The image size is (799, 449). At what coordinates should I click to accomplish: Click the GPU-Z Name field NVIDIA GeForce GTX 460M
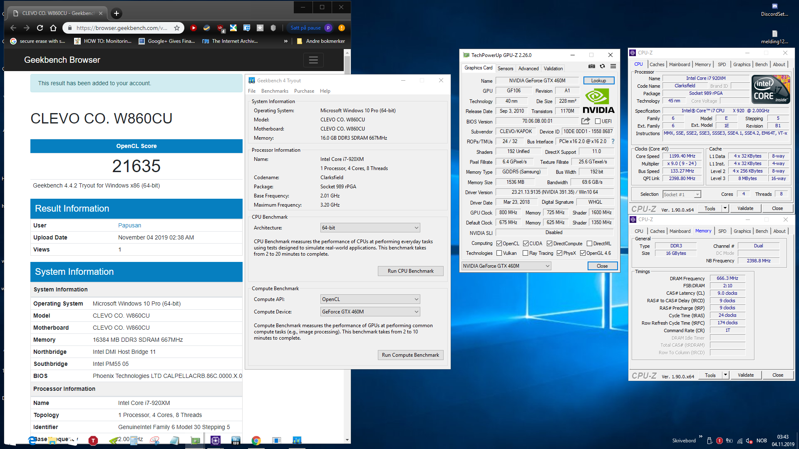tap(537, 81)
